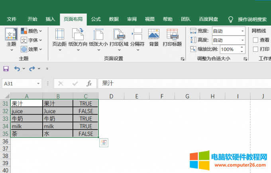
Task: Open the theme Colors (颜色) palette
Action: [x=31, y=31]
